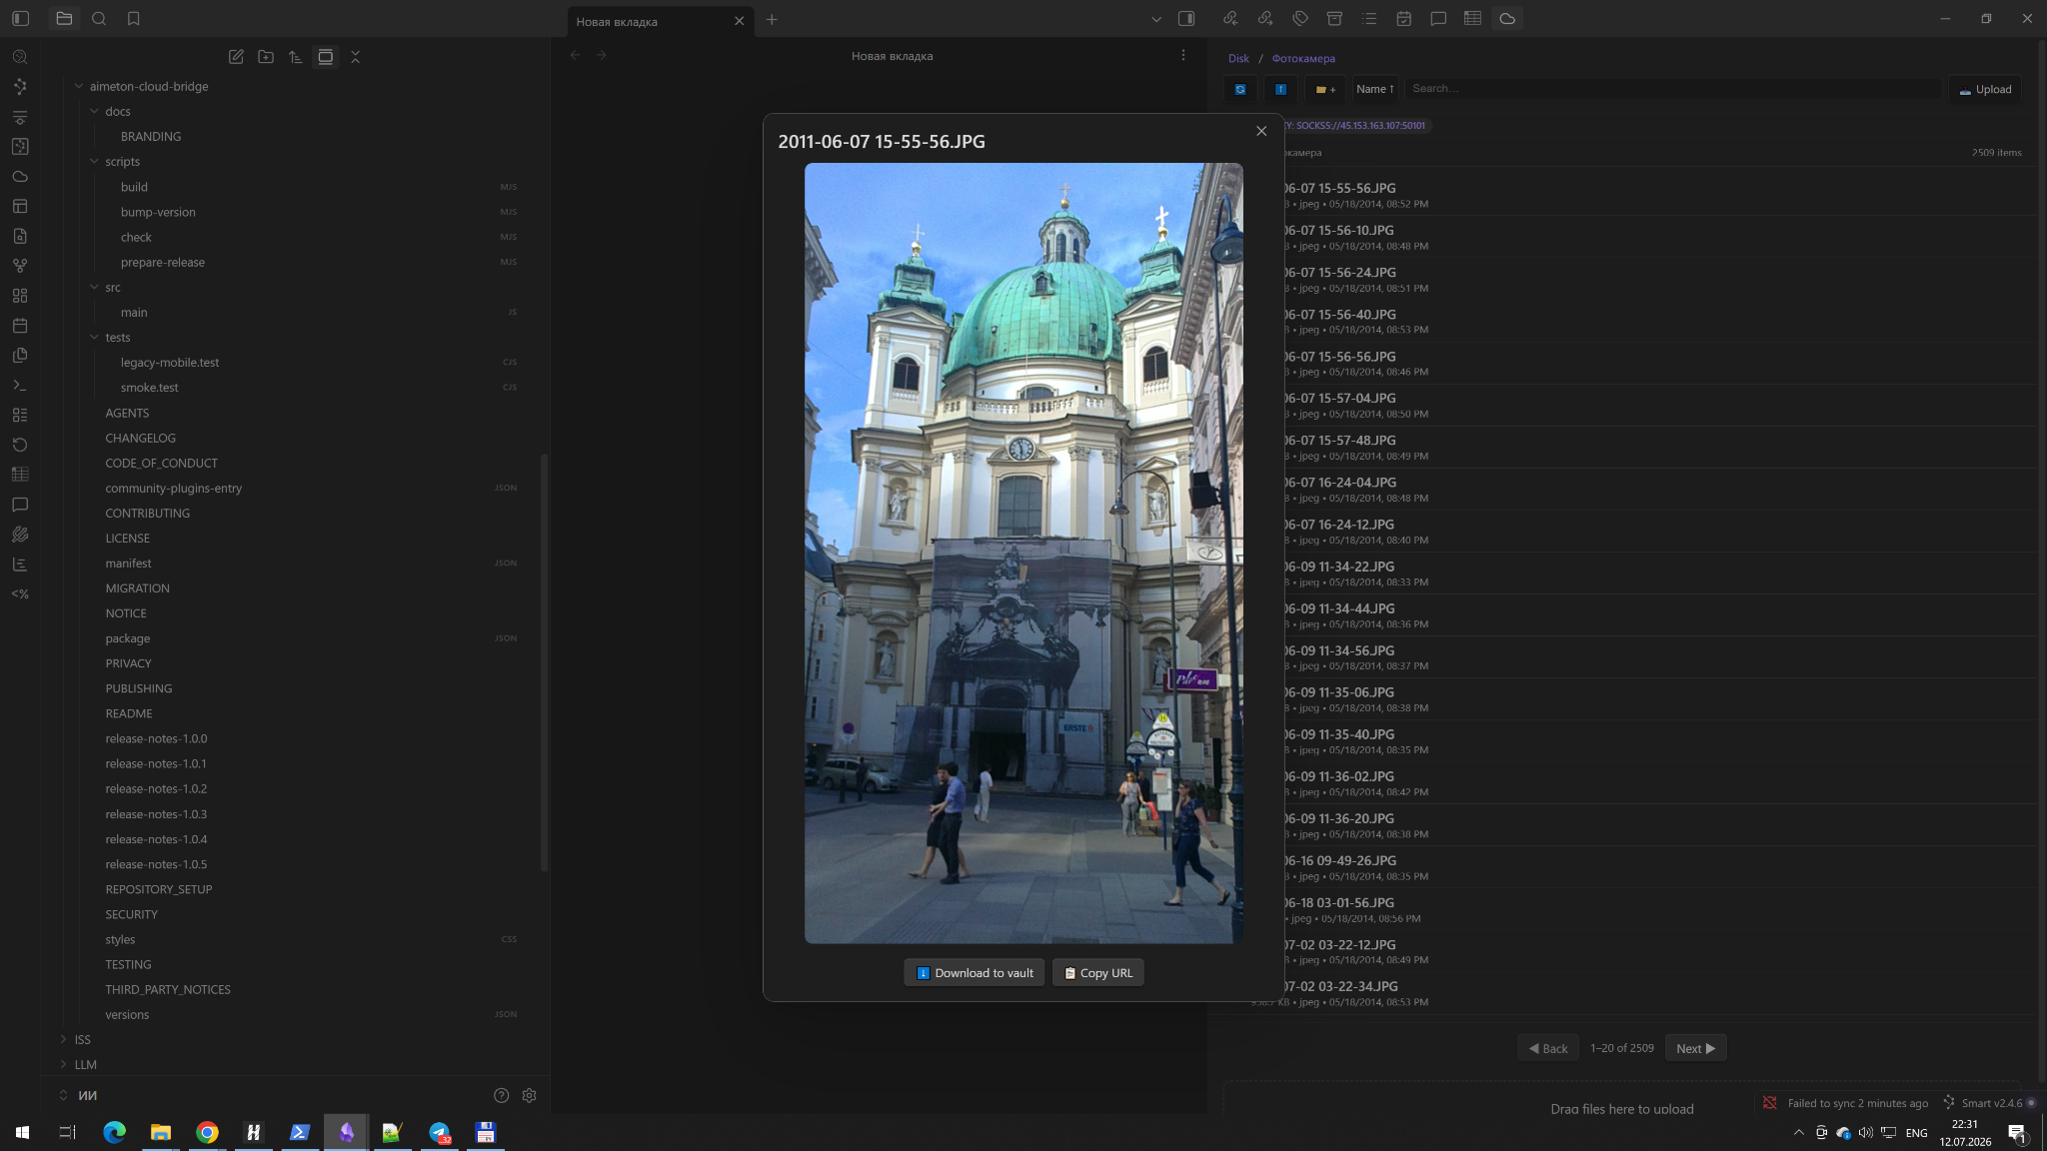Go Back one page of files
Image resolution: width=2047 pixels, height=1151 pixels.
1548,1048
